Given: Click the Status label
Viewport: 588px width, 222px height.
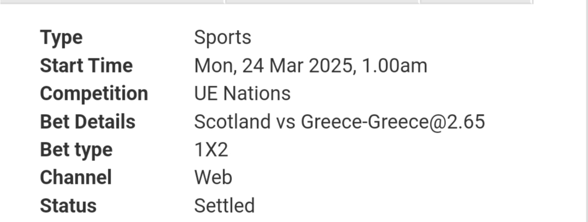Looking at the screenshot, I should 68,206.
